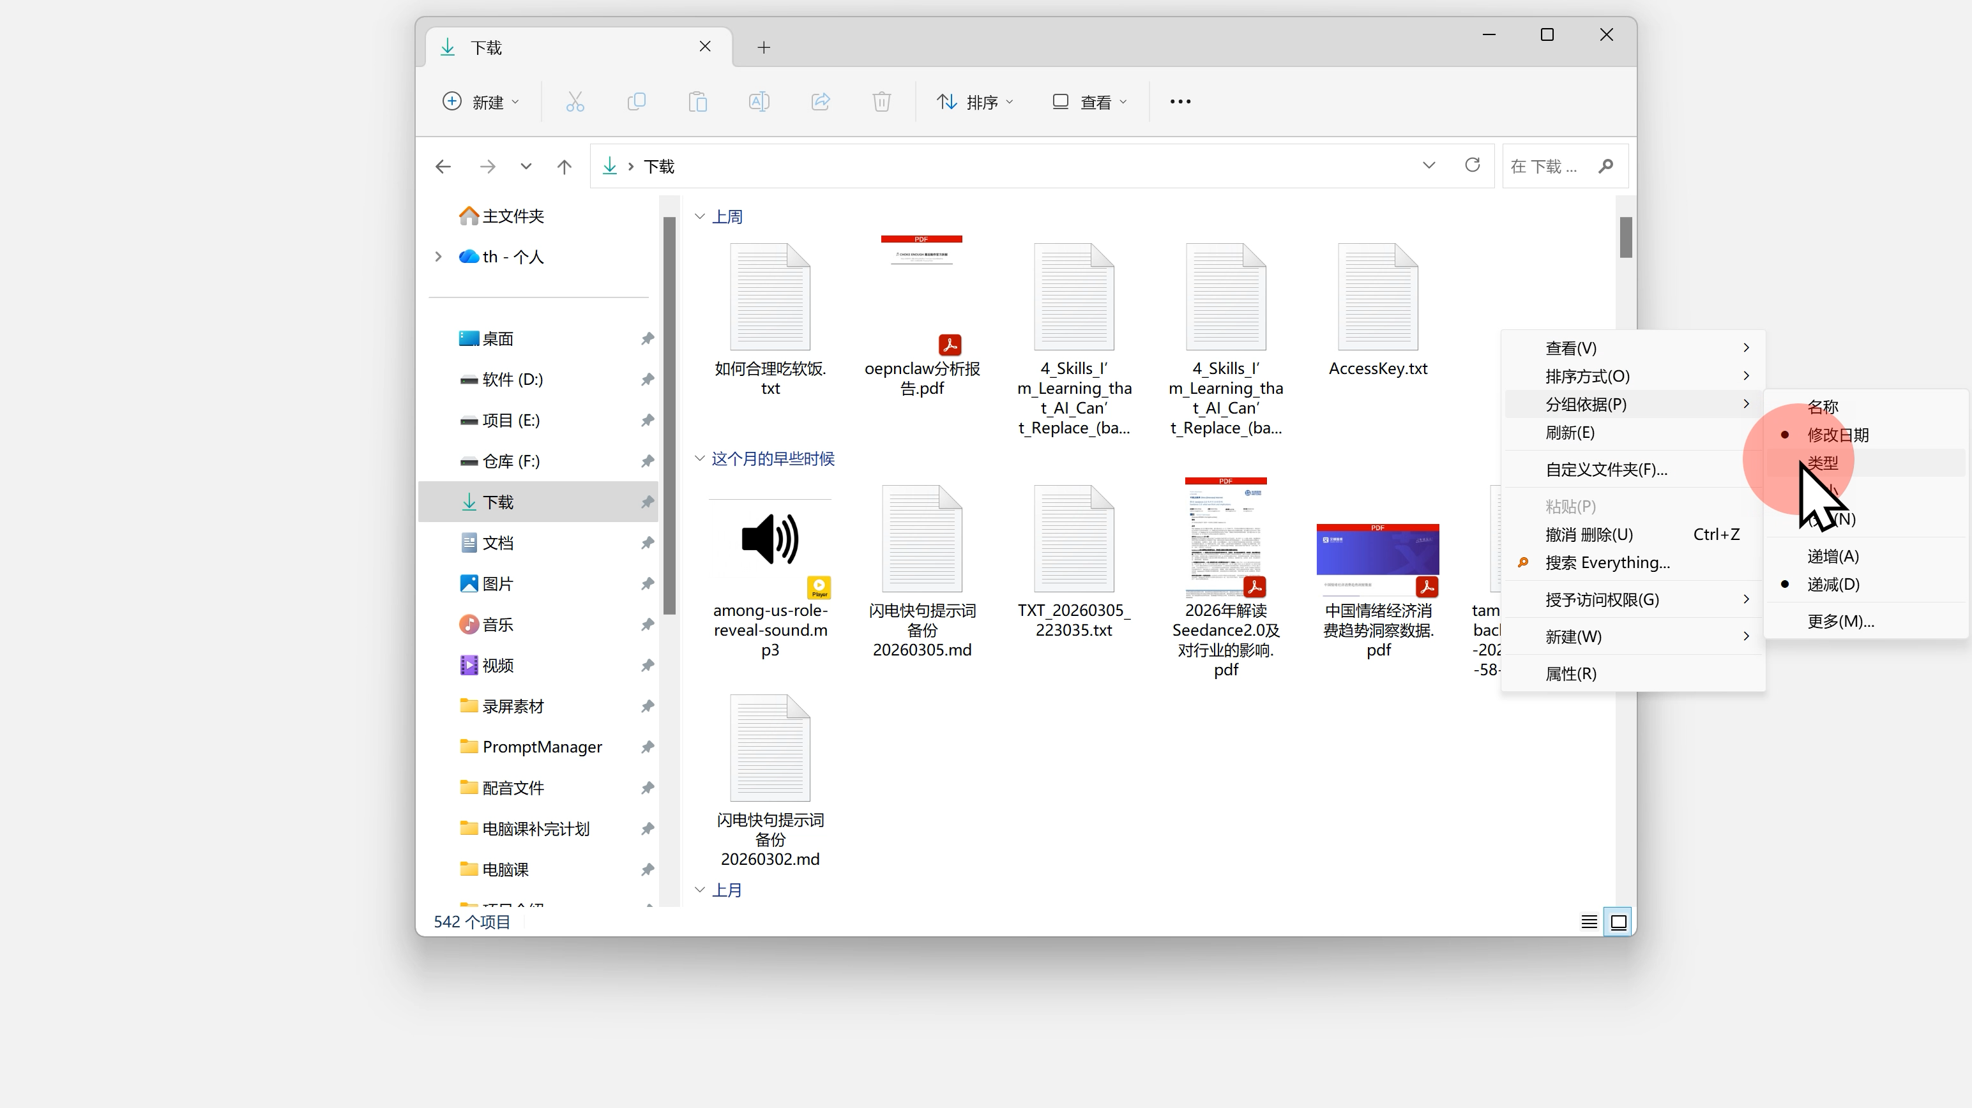Select 递增(A) ascending order option

point(1833,557)
